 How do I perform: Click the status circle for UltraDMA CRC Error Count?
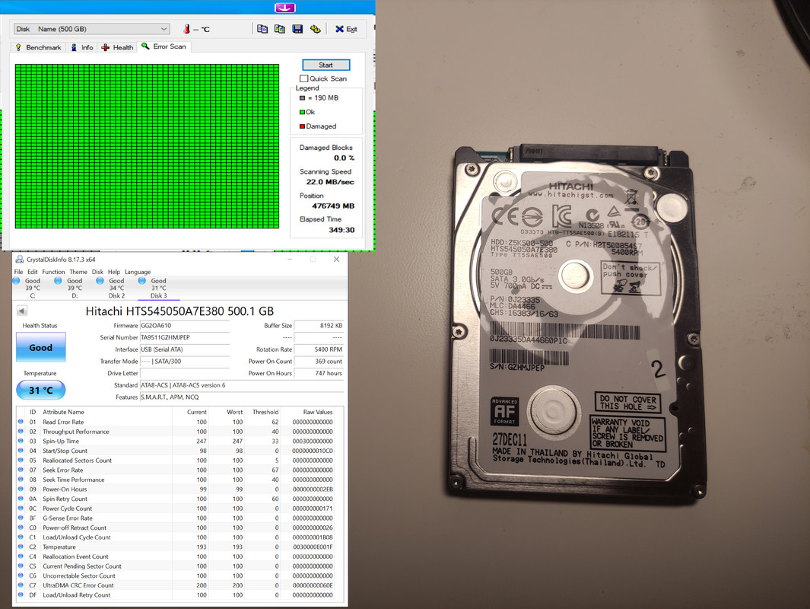(x=21, y=585)
